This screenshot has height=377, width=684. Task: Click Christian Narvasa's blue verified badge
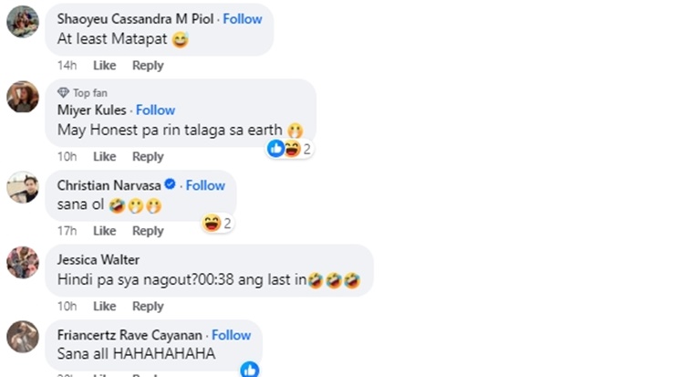click(x=170, y=184)
